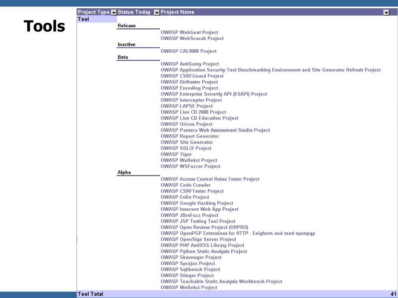Click OWASP Skavenger Project
398x298 pixels.
click(x=191, y=258)
